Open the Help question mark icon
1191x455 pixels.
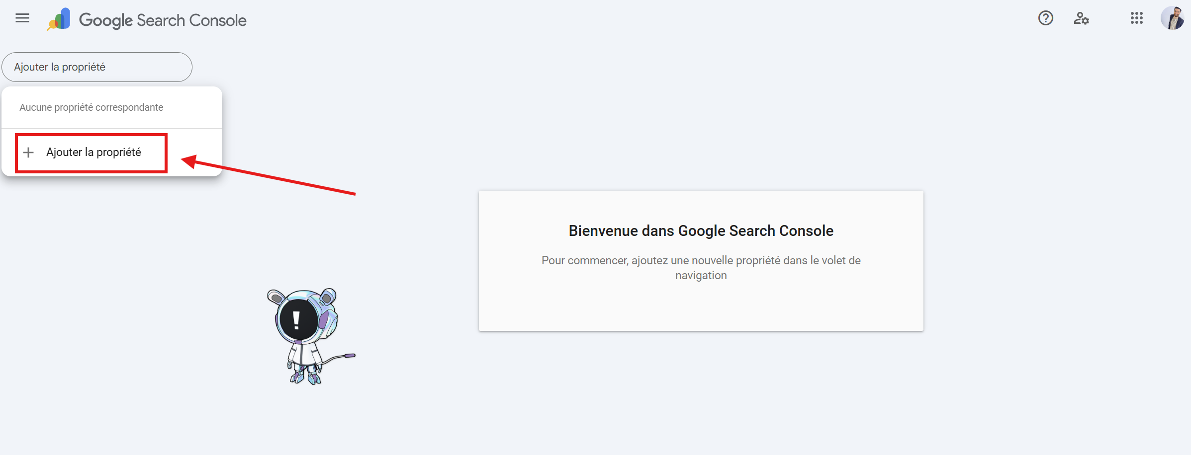1045,18
